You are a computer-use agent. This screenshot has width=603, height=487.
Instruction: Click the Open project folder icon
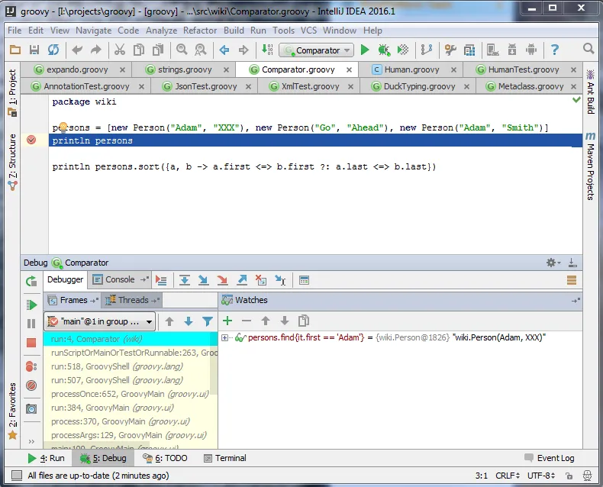(15, 50)
